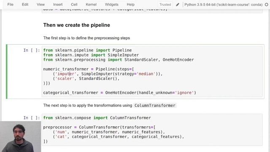Click the 'Then we create the pipeline' heading
The height and width of the screenshot is (152, 270).
pyautogui.click(x=77, y=25)
